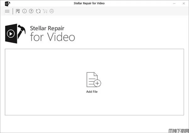Viewport: 189px width, 133px height.
Task: Close the Stellar Repair for Video window
Action: [x=184, y=3]
